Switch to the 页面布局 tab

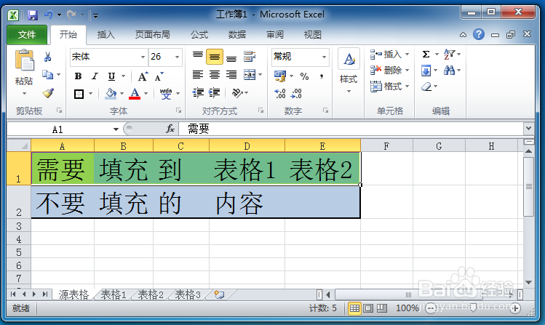click(x=152, y=35)
